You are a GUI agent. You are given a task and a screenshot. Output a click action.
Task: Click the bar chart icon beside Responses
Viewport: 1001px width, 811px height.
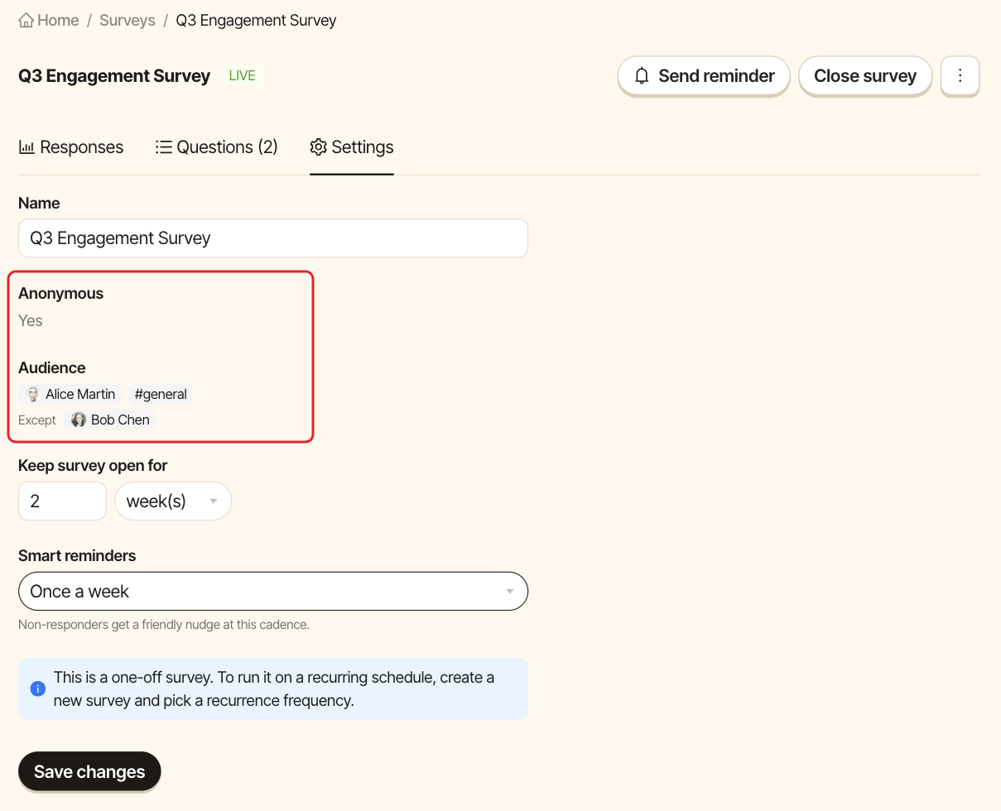(x=26, y=147)
